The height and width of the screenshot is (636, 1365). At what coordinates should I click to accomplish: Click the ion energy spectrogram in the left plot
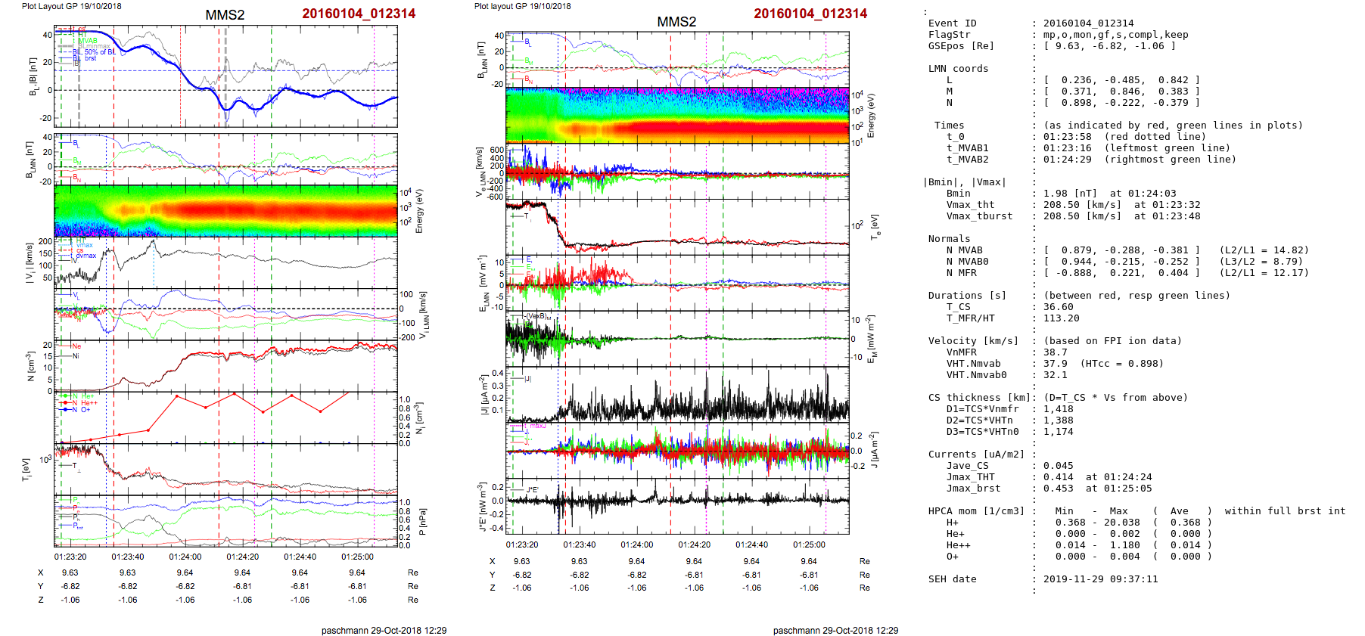click(x=225, y=211)
